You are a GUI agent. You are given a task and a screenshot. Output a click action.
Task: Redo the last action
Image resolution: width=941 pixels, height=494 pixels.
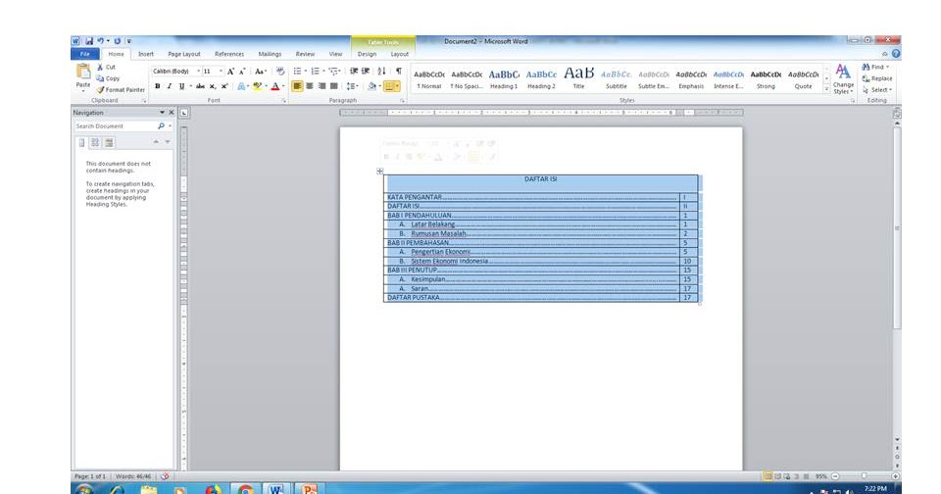117,41
